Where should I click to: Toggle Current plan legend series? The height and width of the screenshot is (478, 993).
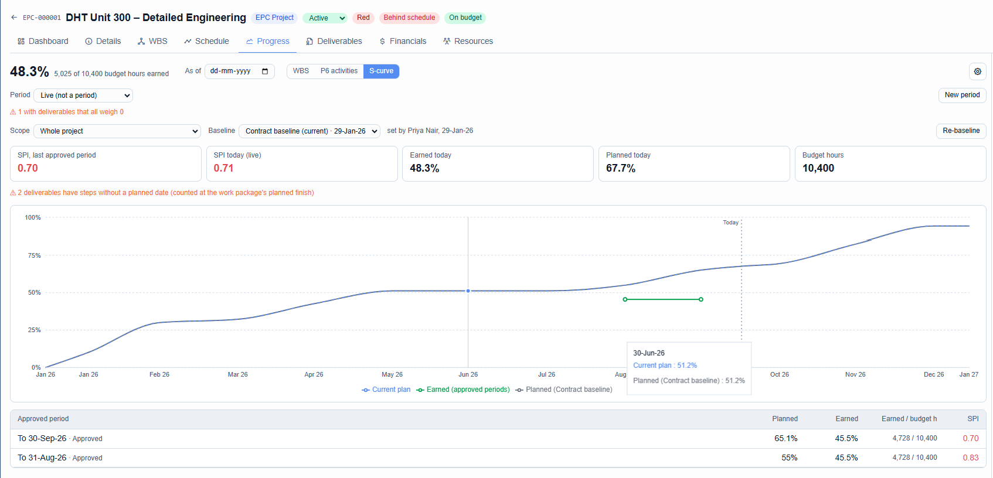(386, 390)
